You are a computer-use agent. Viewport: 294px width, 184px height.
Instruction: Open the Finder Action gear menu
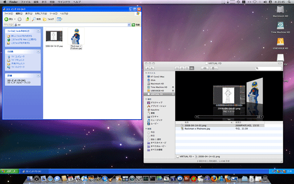pos(214,68)
